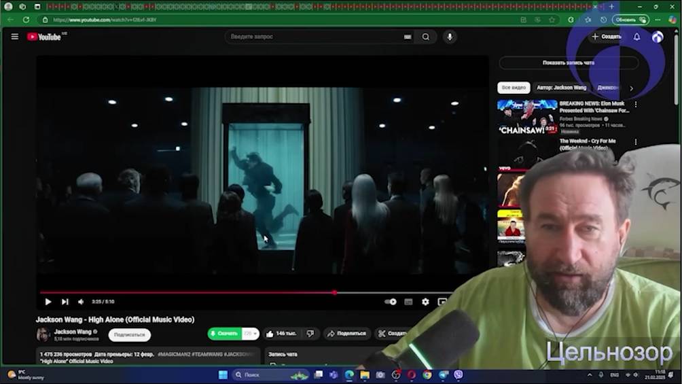Open options for BREAKING NEWS video

[x=635, y=105]
